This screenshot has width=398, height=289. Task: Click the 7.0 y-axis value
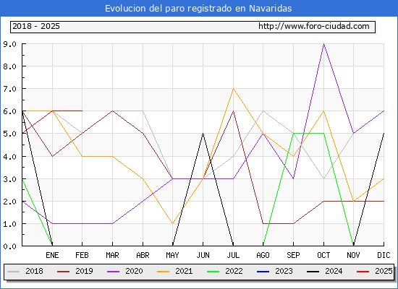(9, 89)
